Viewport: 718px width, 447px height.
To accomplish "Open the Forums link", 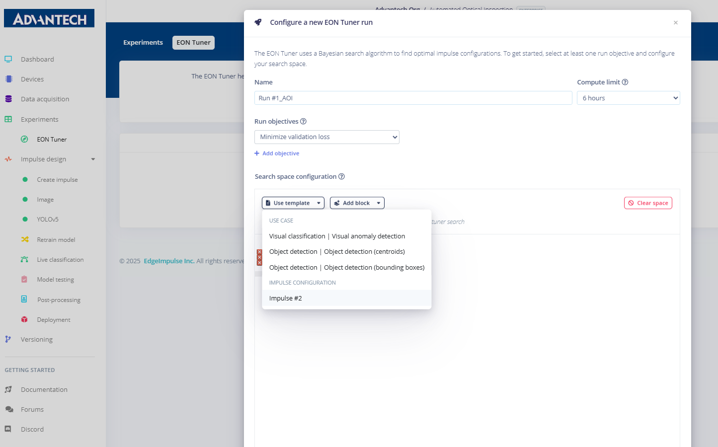I will 32,410.
